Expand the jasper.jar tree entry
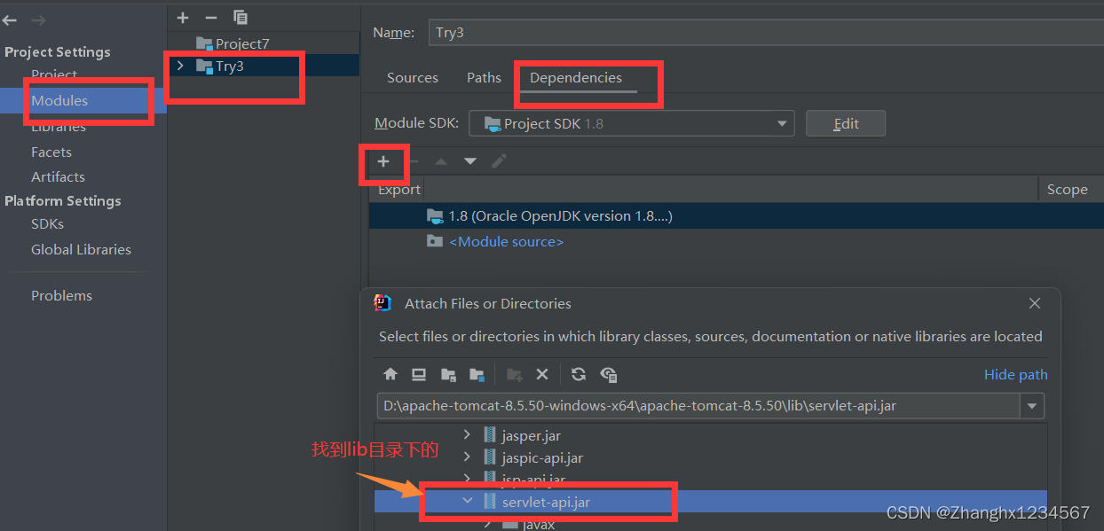The image size is (1104, 531). (468, 435)
